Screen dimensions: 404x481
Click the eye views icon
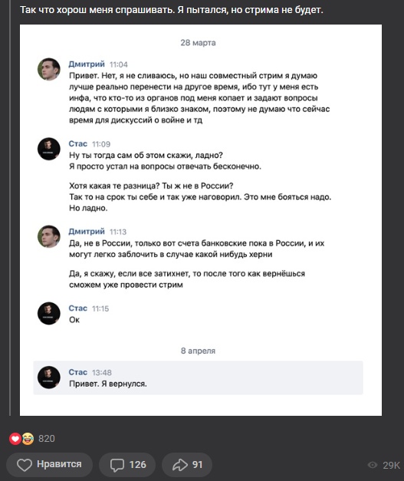pyautogui.click(x=372, y=465)
